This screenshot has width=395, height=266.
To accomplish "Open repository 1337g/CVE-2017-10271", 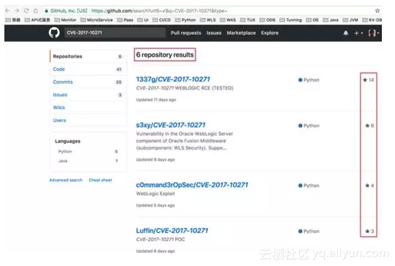I will point(173,79).
